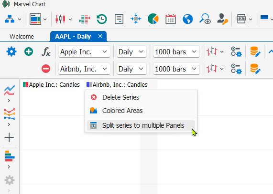
Task: Open the network hierarchy icon dropdown arrow
Action: (x=20, y=19)
